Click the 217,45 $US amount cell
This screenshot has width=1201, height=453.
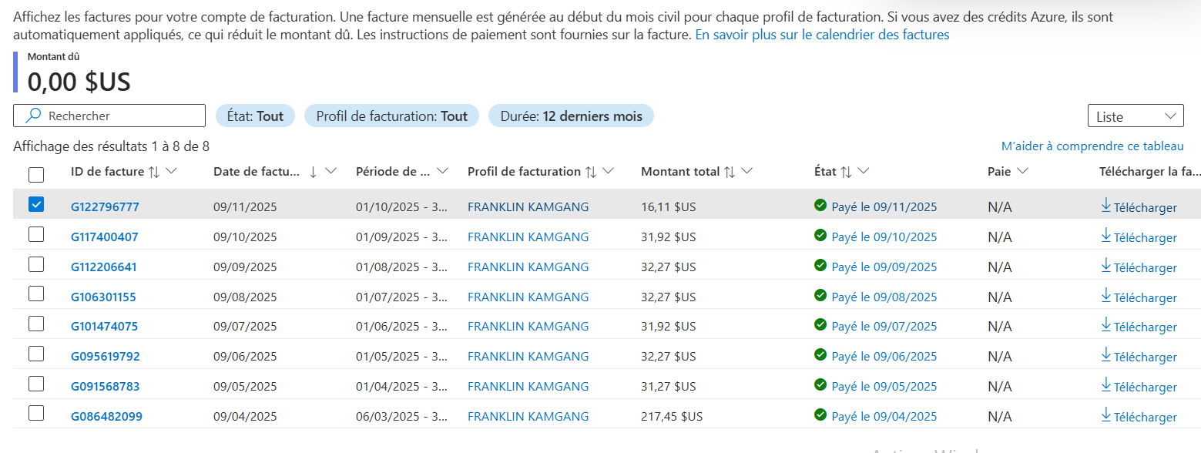coord(672,417)
